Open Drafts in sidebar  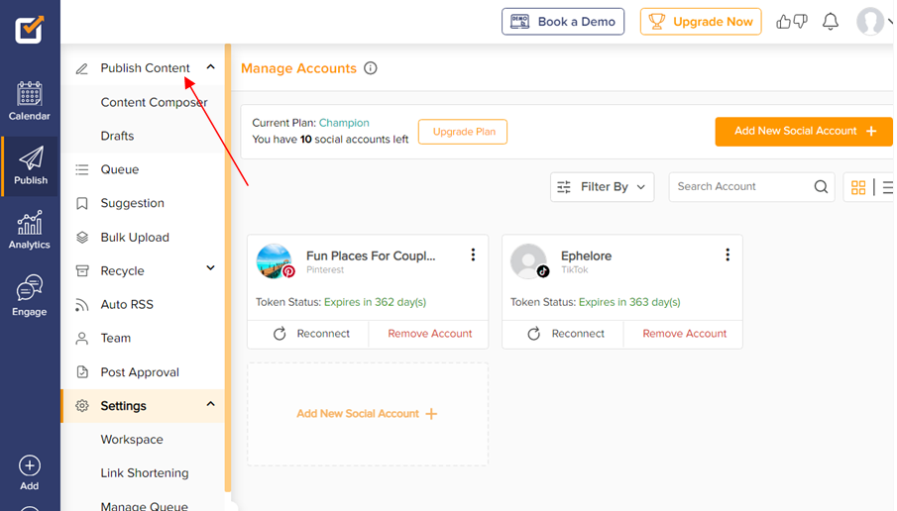(117, 136)
